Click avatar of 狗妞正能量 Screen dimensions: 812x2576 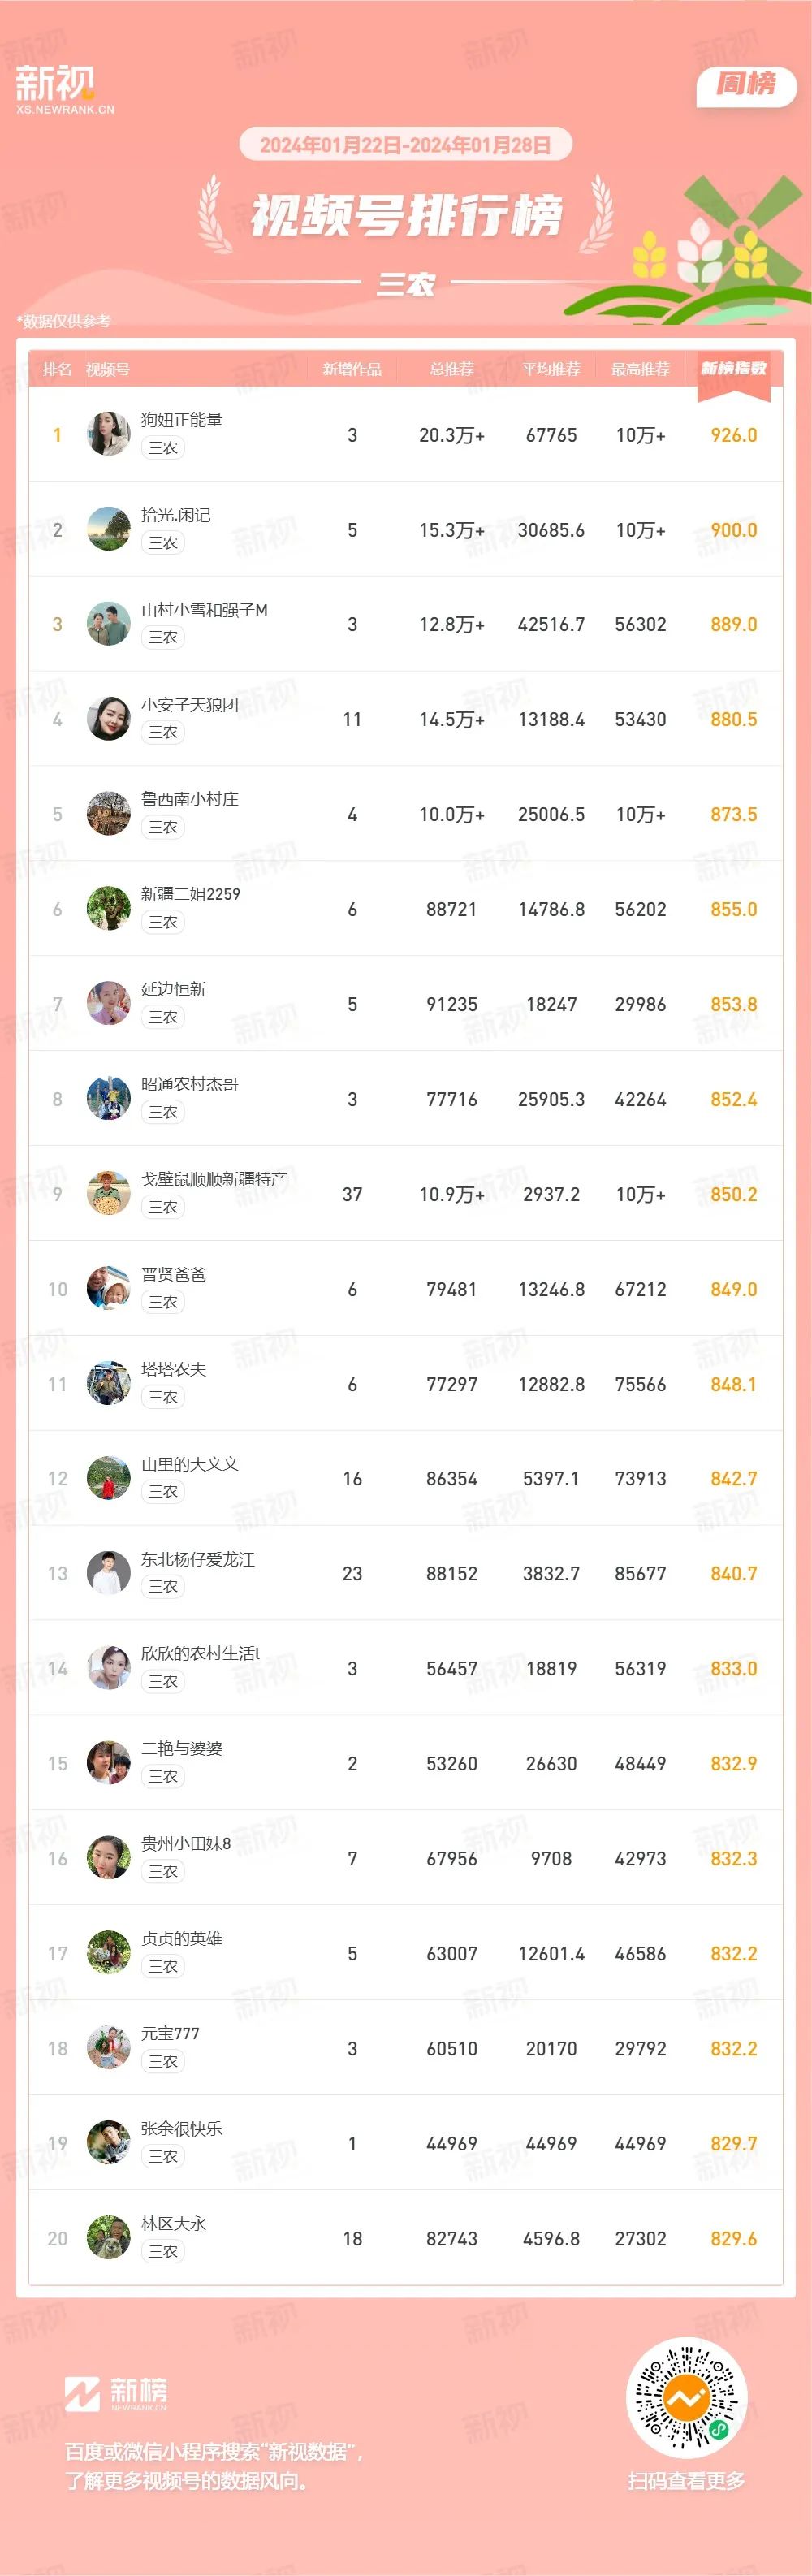pos(108,434)
